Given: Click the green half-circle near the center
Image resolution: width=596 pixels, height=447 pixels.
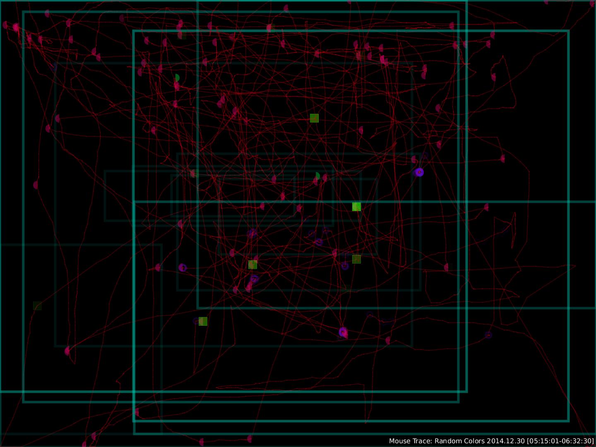Looking at the screenshot, I should 317,176.
